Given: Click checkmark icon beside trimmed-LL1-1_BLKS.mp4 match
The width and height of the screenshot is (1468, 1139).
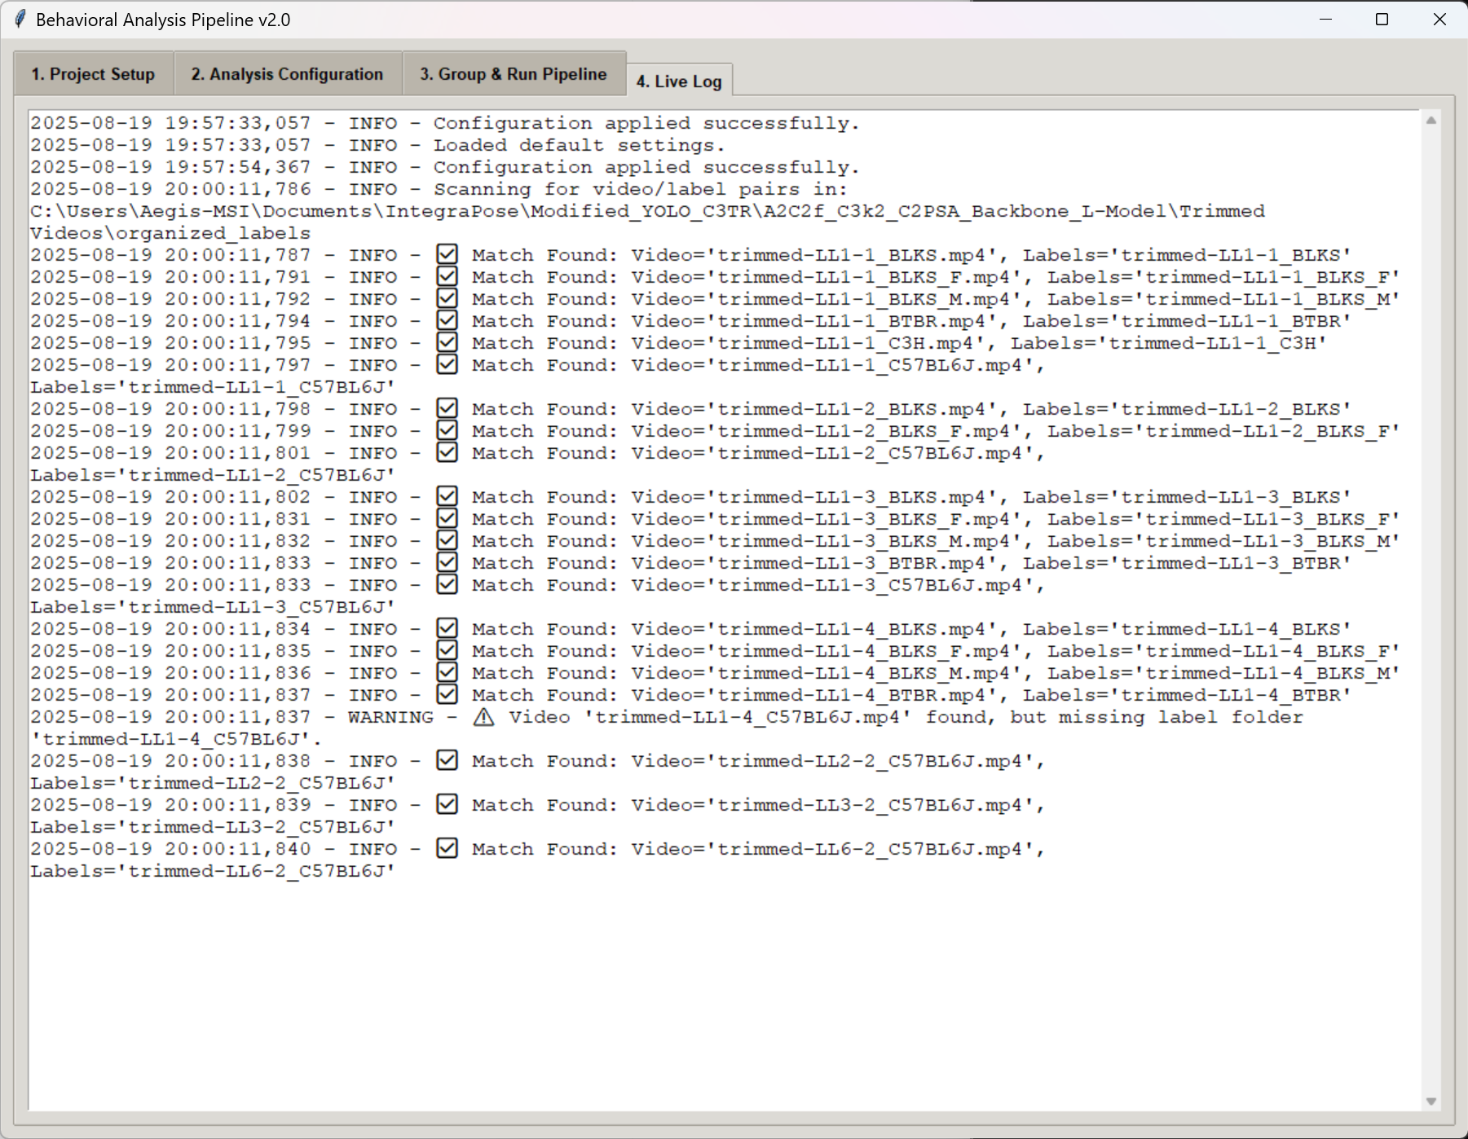Looking at the screenshot, I should 447,255.
